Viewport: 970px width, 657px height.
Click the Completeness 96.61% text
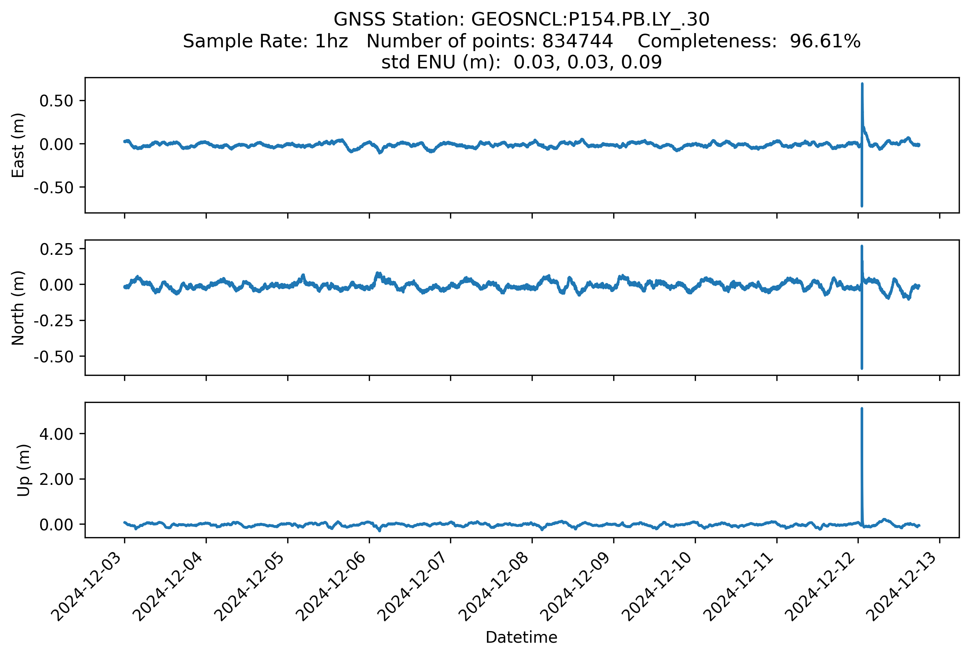coord(749,41)
